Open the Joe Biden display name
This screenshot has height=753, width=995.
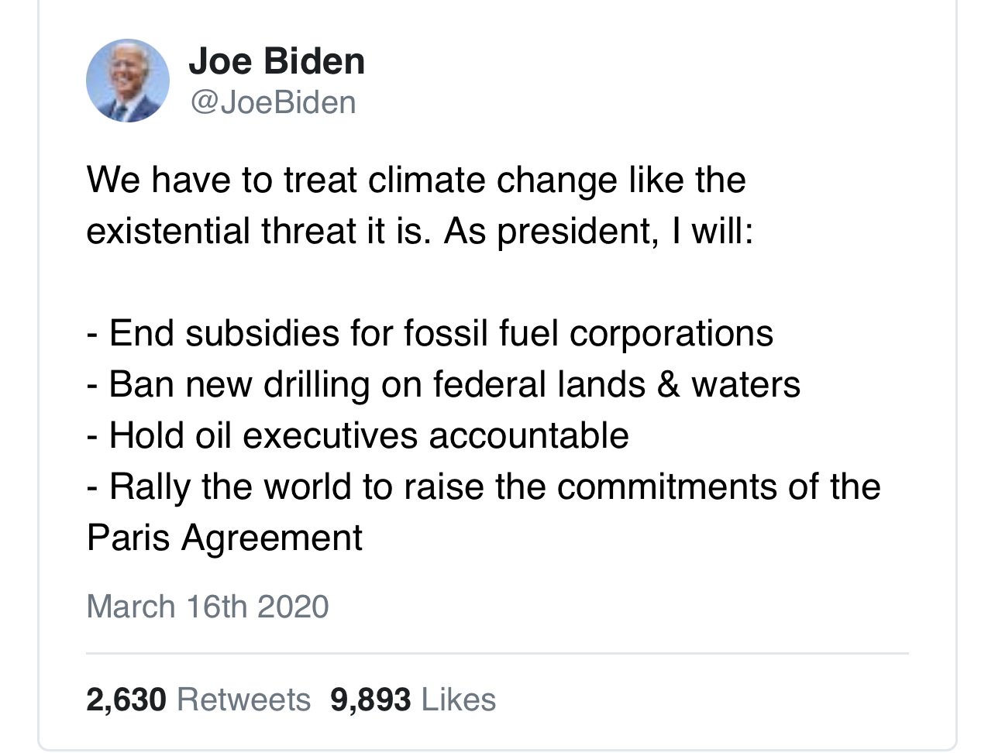[x=276, y=61]
